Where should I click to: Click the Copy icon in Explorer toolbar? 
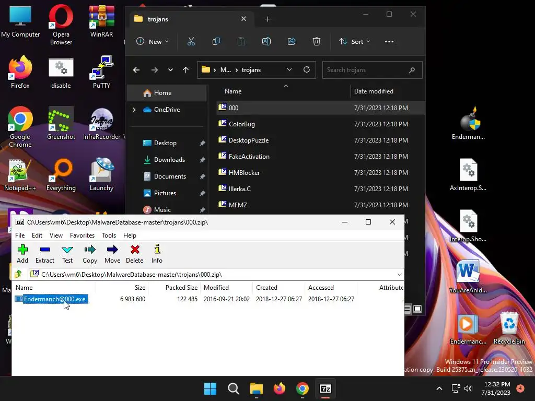click(x=216, y=42)
